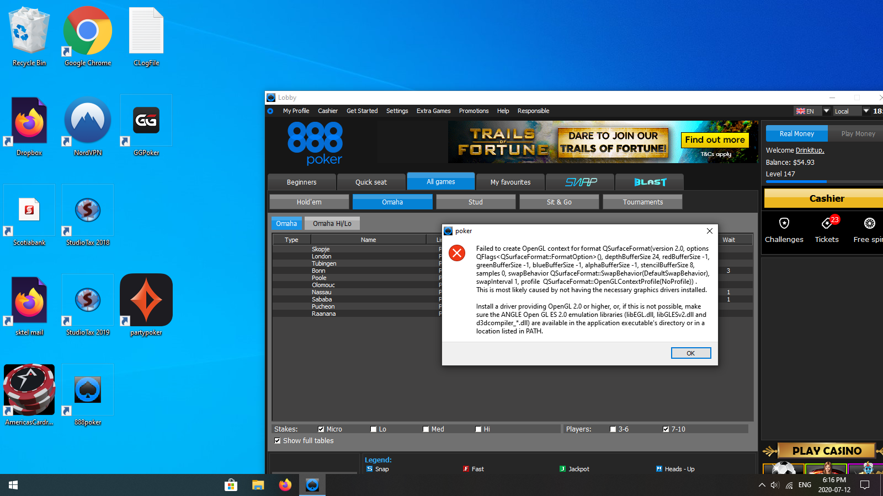Open the Settings menu
The height and width of the screenshot is (496, 883).
(x=397, y=111)
